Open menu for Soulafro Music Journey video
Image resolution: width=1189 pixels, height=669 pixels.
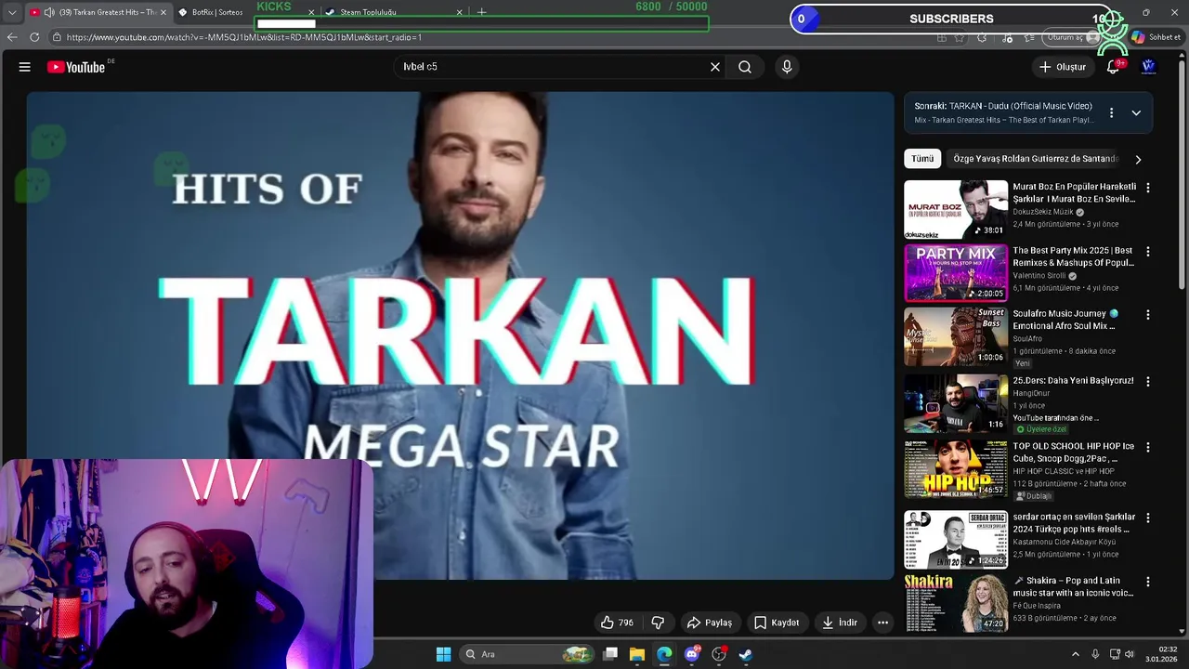click(x=1147, y=315)
